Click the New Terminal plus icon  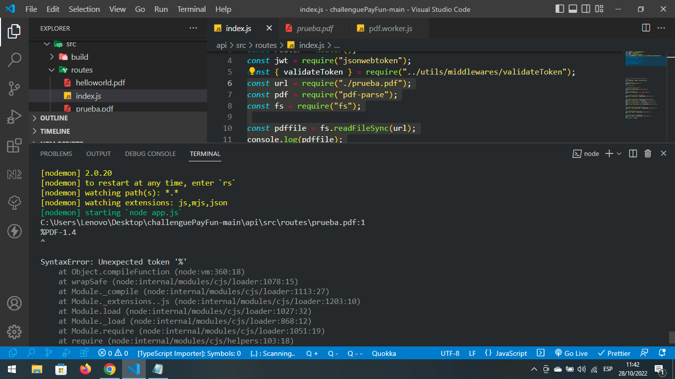[609, 154]
